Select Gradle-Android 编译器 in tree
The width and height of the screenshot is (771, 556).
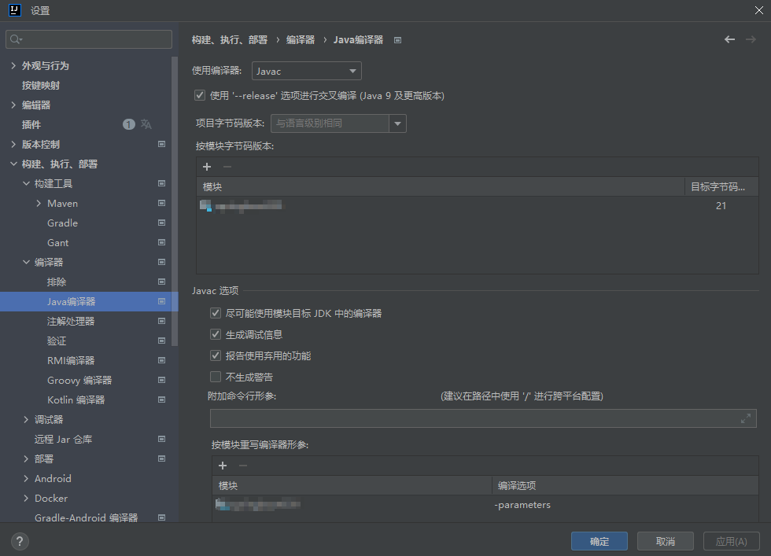click(x=86, y=517)
